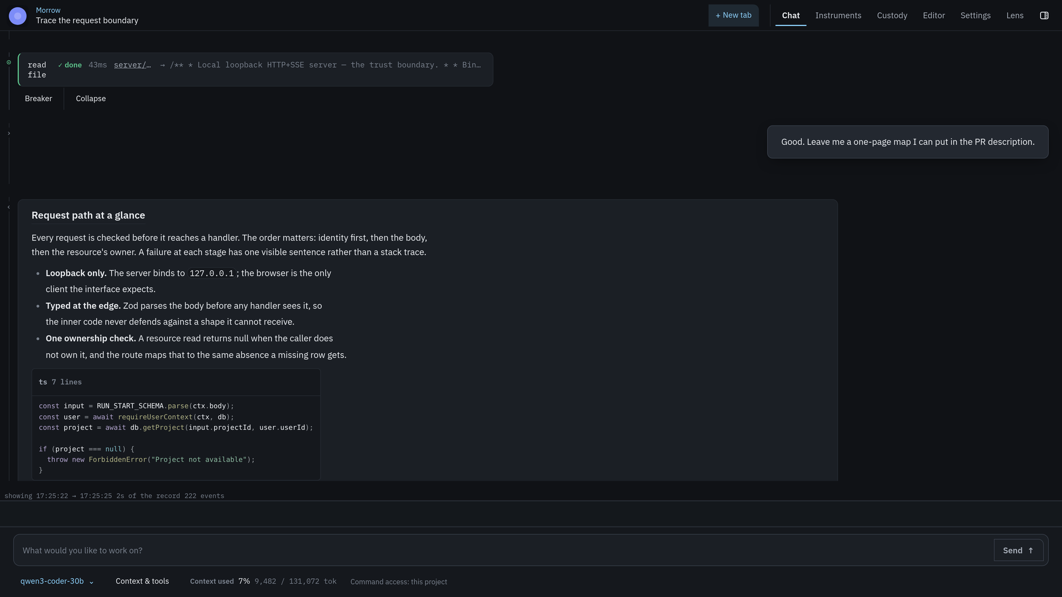Focus the 'What would you like to work on?' input
Screen dimensions: 1062x597
tap(503, 550)
